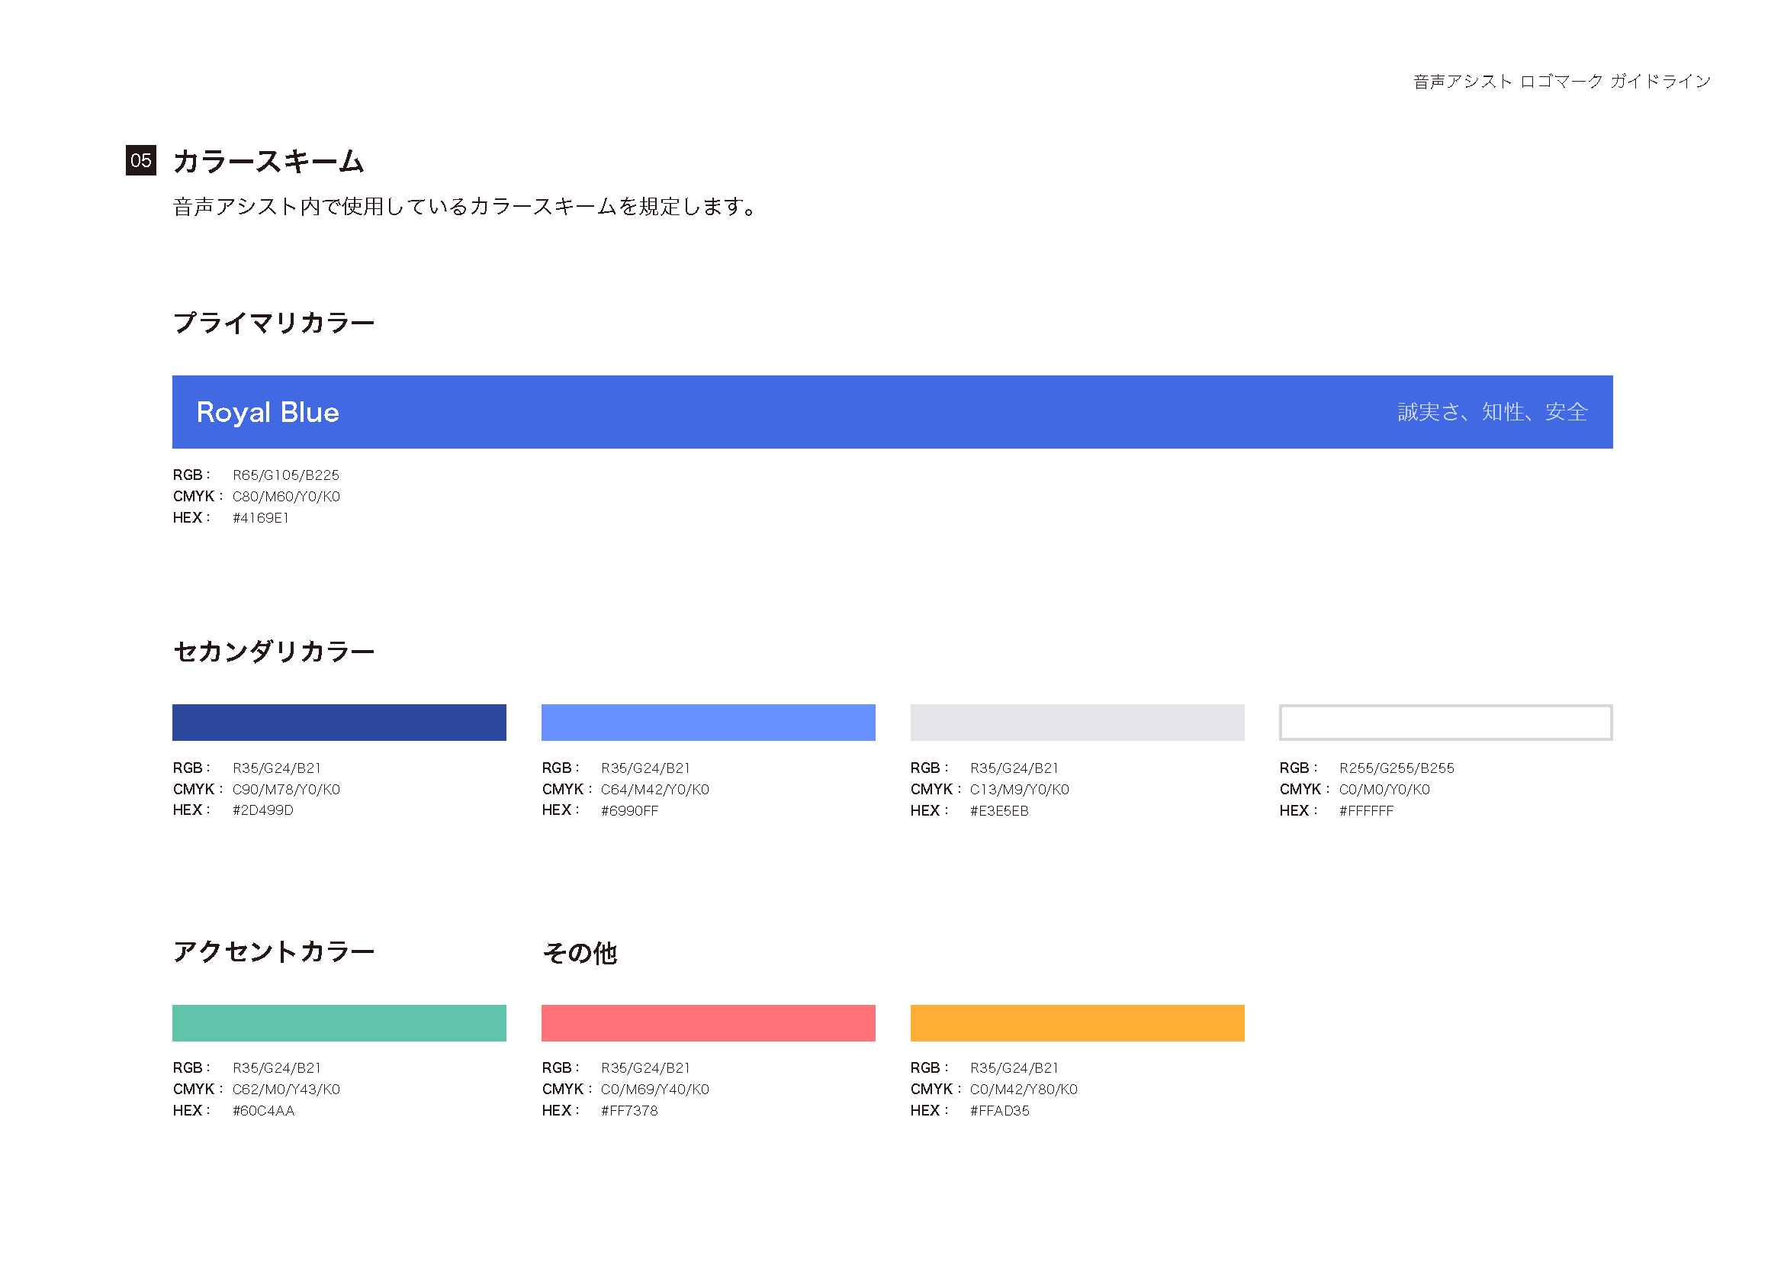Select the coral #FF7378 swatch
Viewport: 1784px width, 1262px height.
[x=709, y=1022]
